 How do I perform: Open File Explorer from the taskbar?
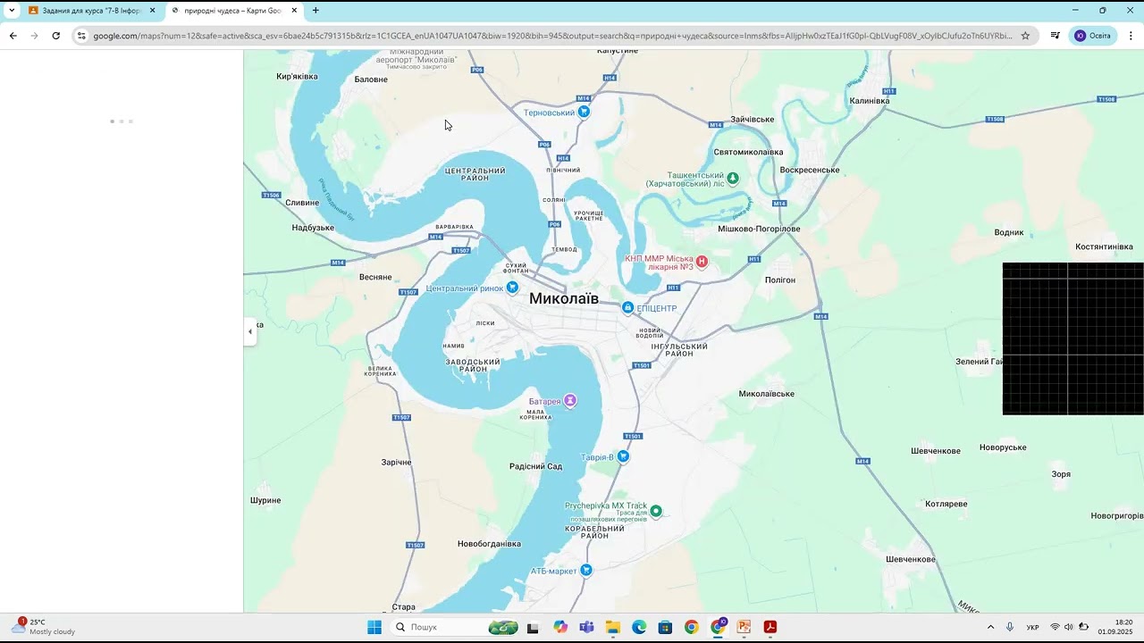pos(612,627)
